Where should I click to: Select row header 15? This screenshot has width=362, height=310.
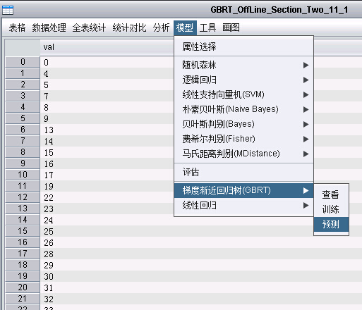23,231
